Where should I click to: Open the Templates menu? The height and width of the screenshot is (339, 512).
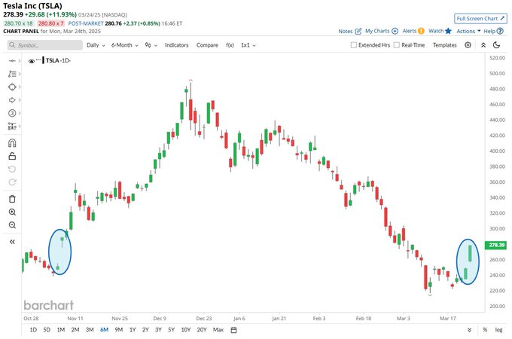[445, 45]
